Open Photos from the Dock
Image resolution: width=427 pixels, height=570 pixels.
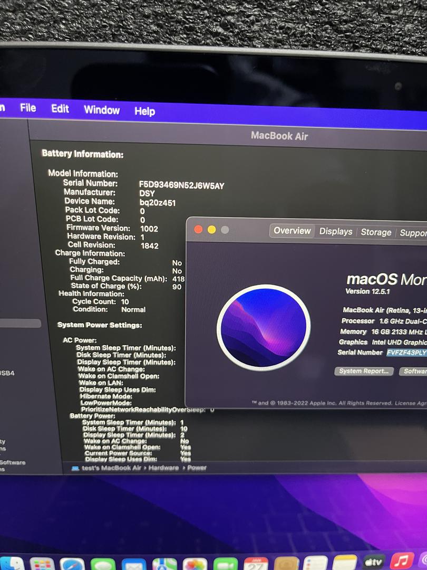coord(195,564)
